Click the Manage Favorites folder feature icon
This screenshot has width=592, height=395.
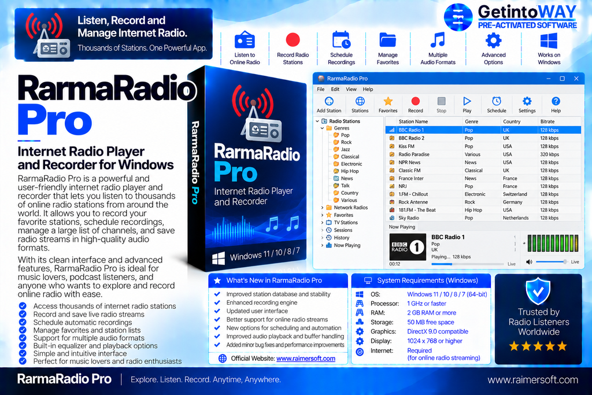pos(388,40)
